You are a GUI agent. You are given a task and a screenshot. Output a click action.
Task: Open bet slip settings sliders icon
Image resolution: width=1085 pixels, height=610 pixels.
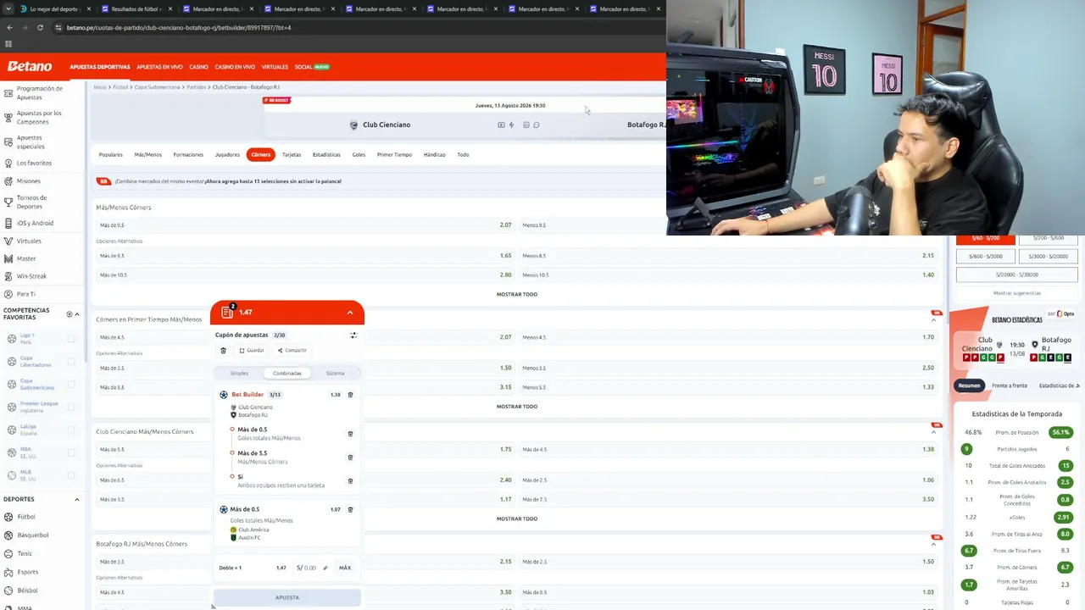[x=353, y=335]
